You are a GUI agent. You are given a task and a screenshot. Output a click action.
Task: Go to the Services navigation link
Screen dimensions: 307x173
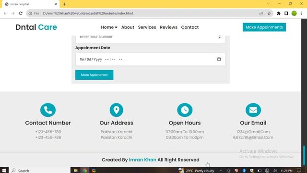point(147,27)
